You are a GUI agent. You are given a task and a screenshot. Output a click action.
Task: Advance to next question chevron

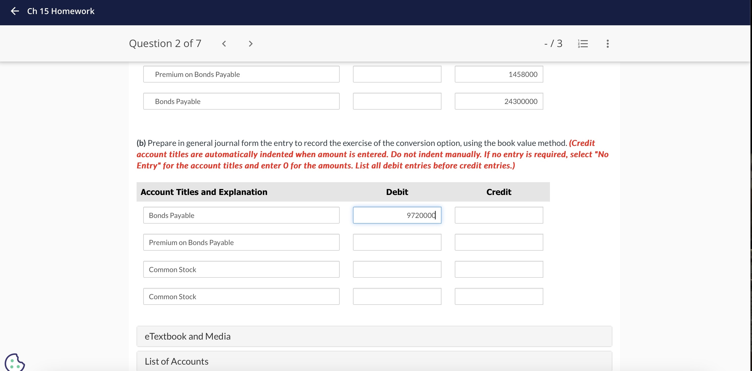(x=250, y=44)
